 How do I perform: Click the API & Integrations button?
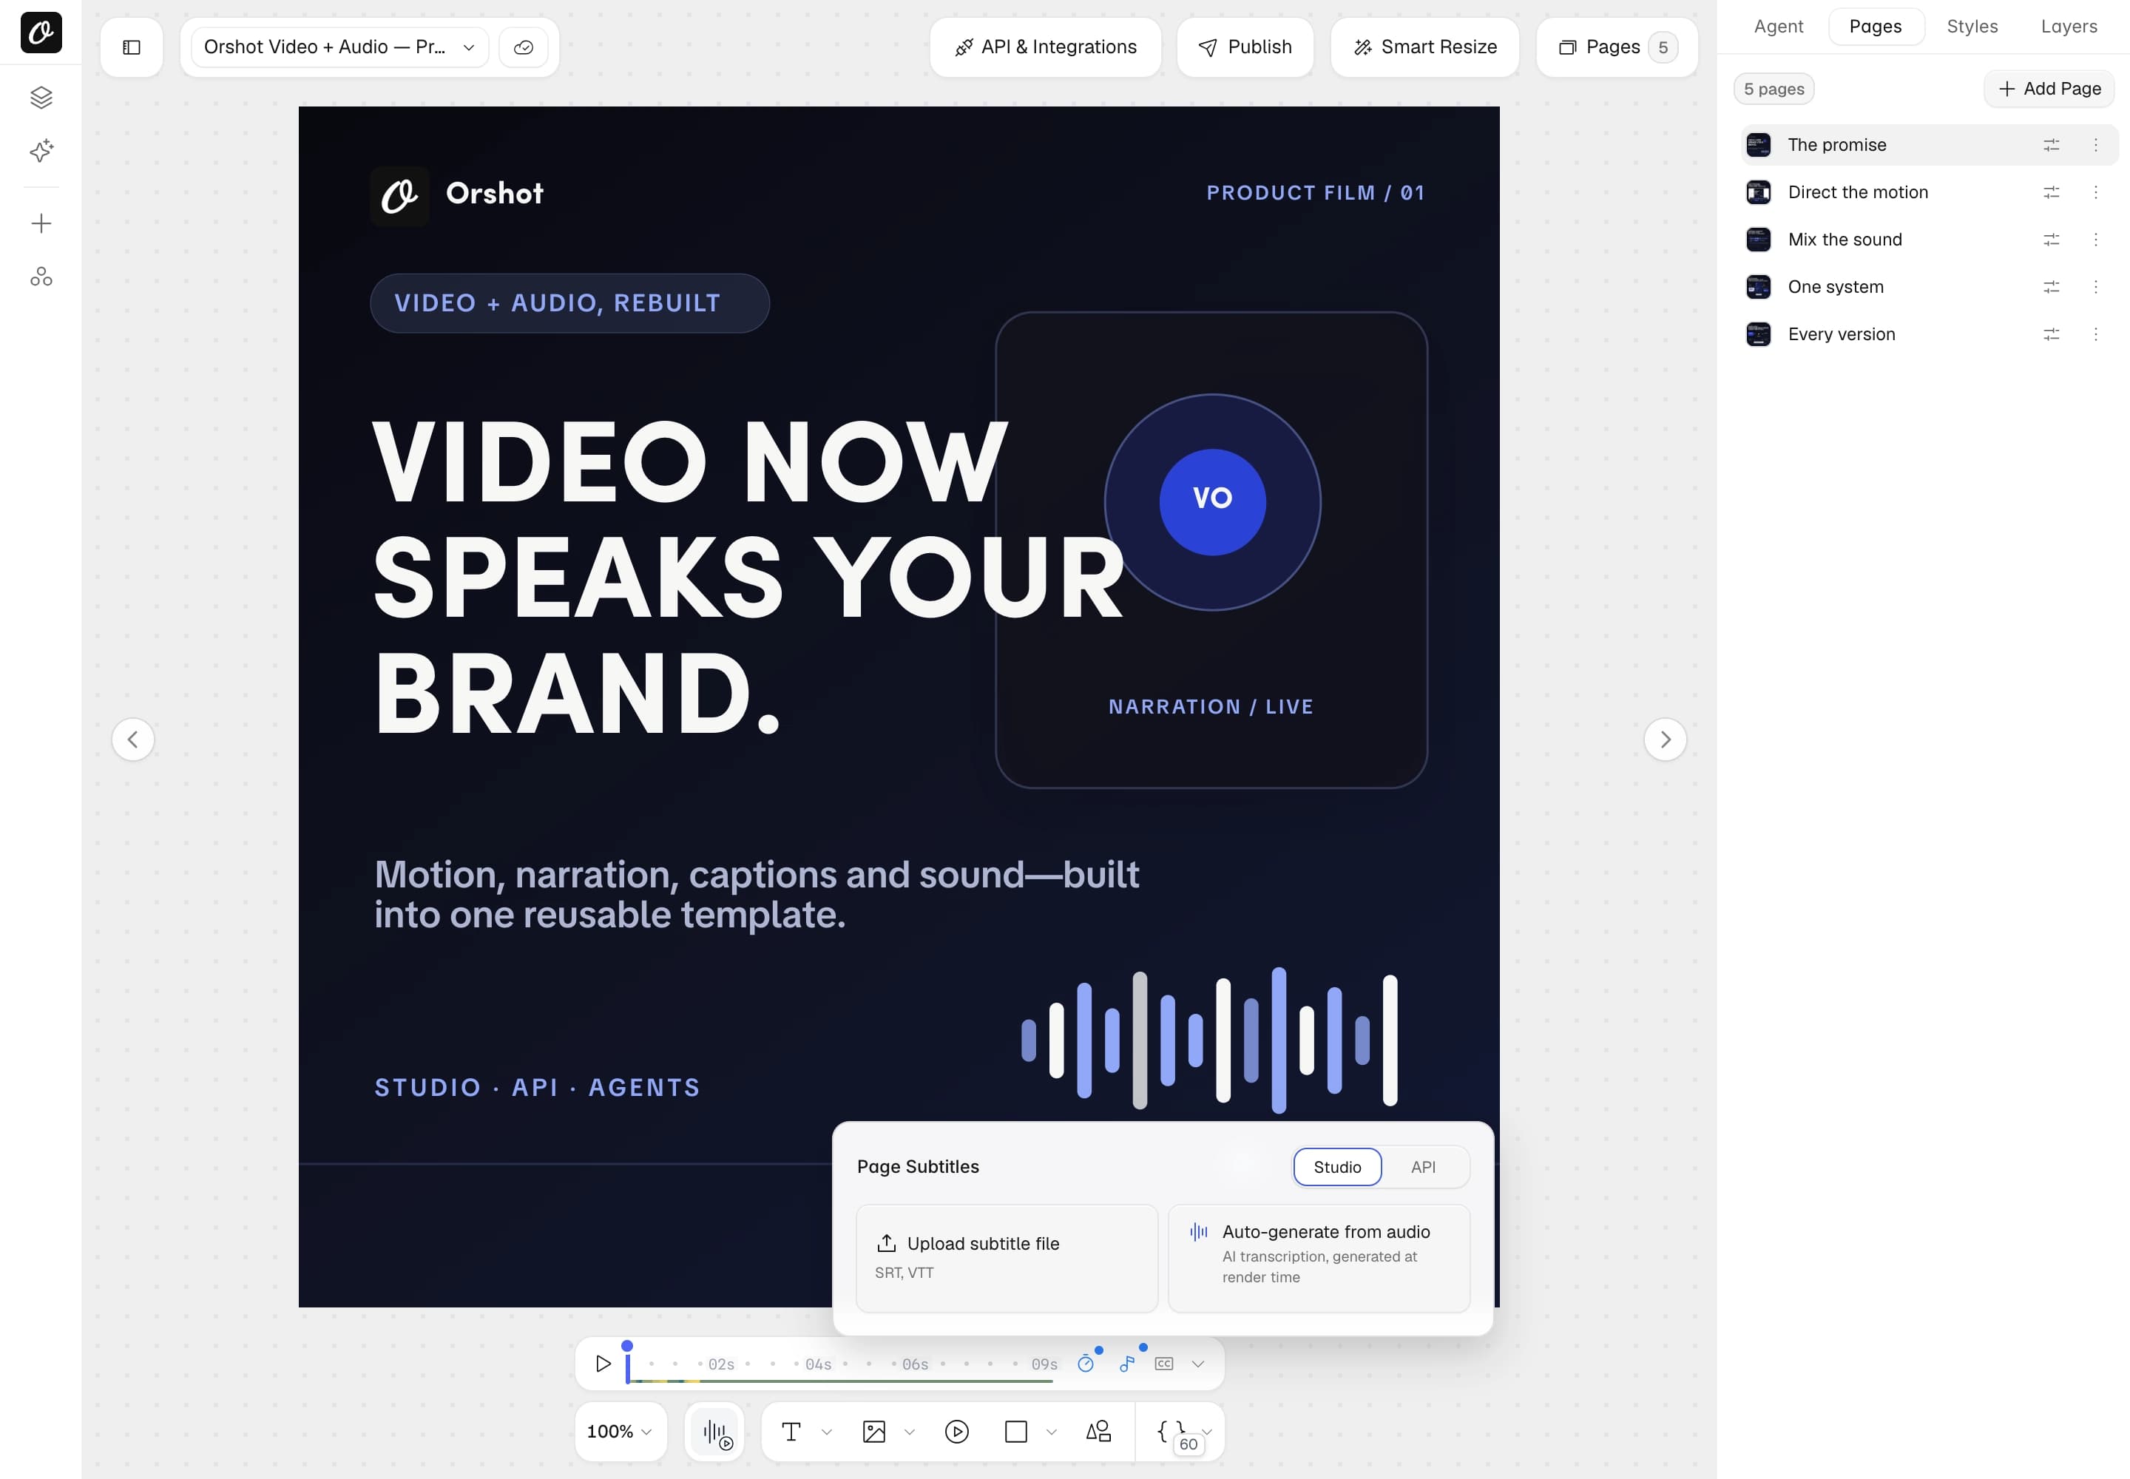click(x=1046, y=47)
